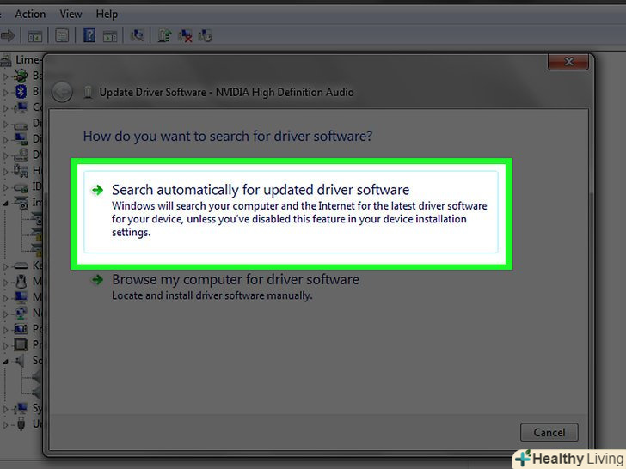The width and height of the screenshot is (626, 469).
Task: Expand the IDE controllers tree node
Action: tap(5, 187)
